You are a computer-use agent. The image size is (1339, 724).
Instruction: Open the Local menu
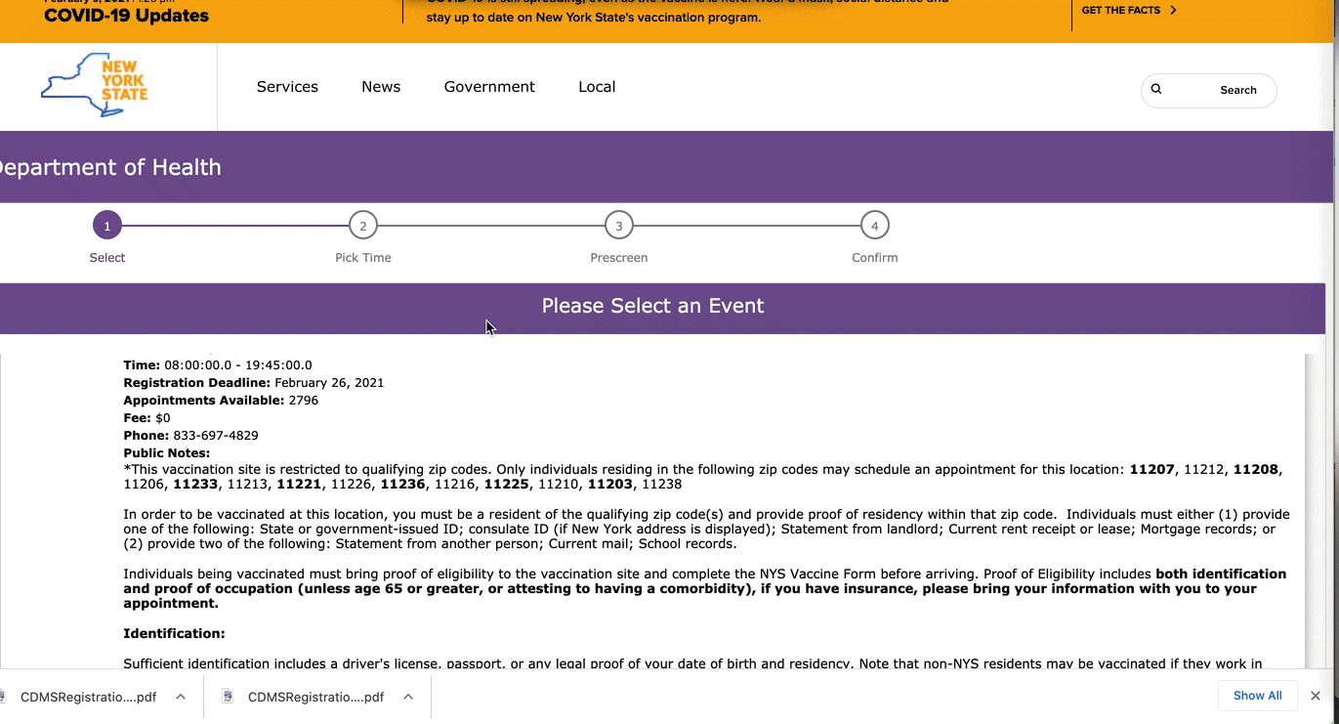coord(597,87)
